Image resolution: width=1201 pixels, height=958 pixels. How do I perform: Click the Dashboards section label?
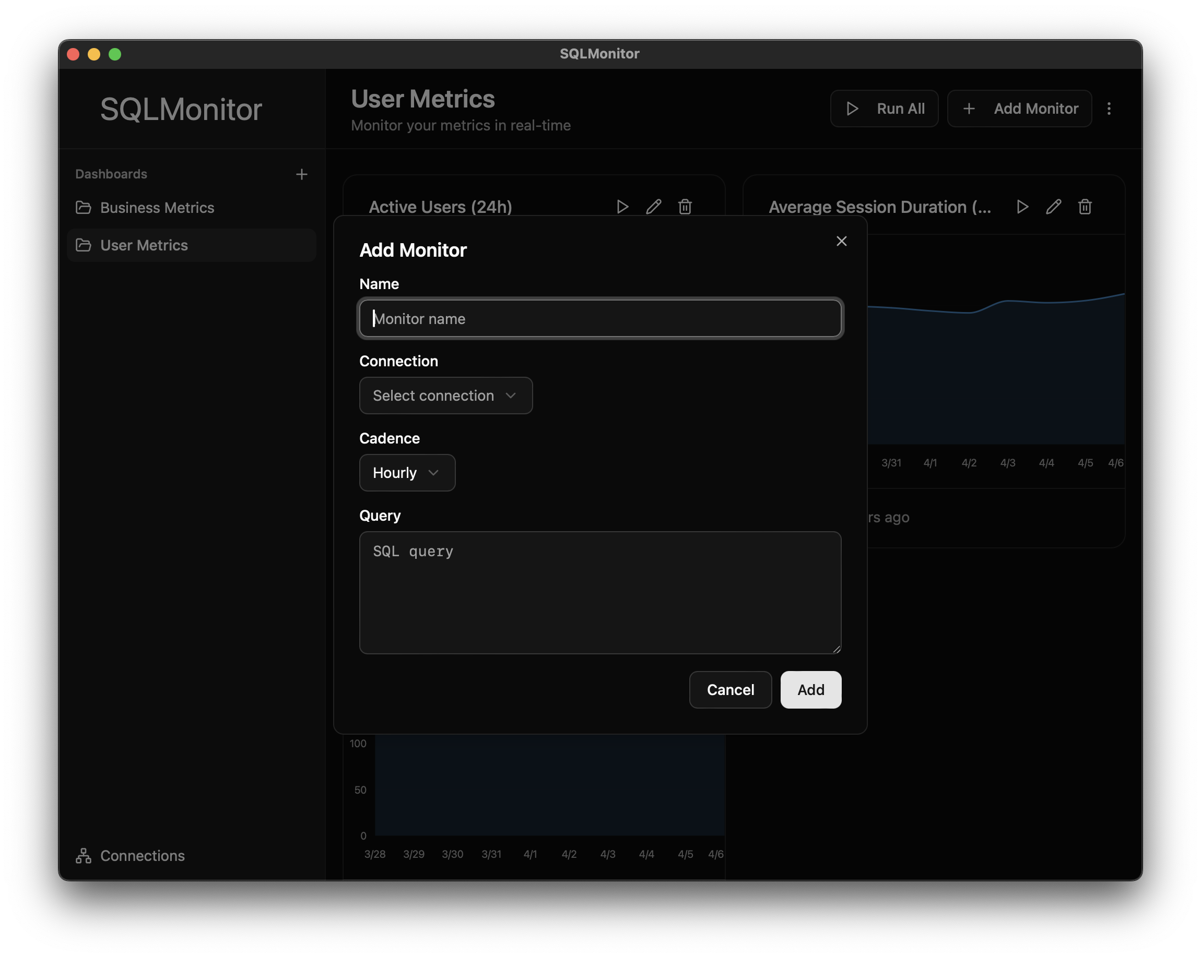pos(111,174)
